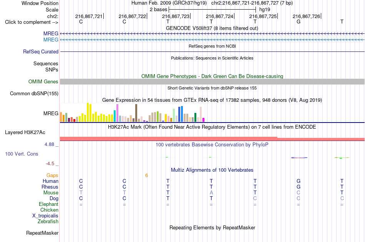Click the 'Click to complement -->' label
Screen dimensions: 365x242
(32, 22)
